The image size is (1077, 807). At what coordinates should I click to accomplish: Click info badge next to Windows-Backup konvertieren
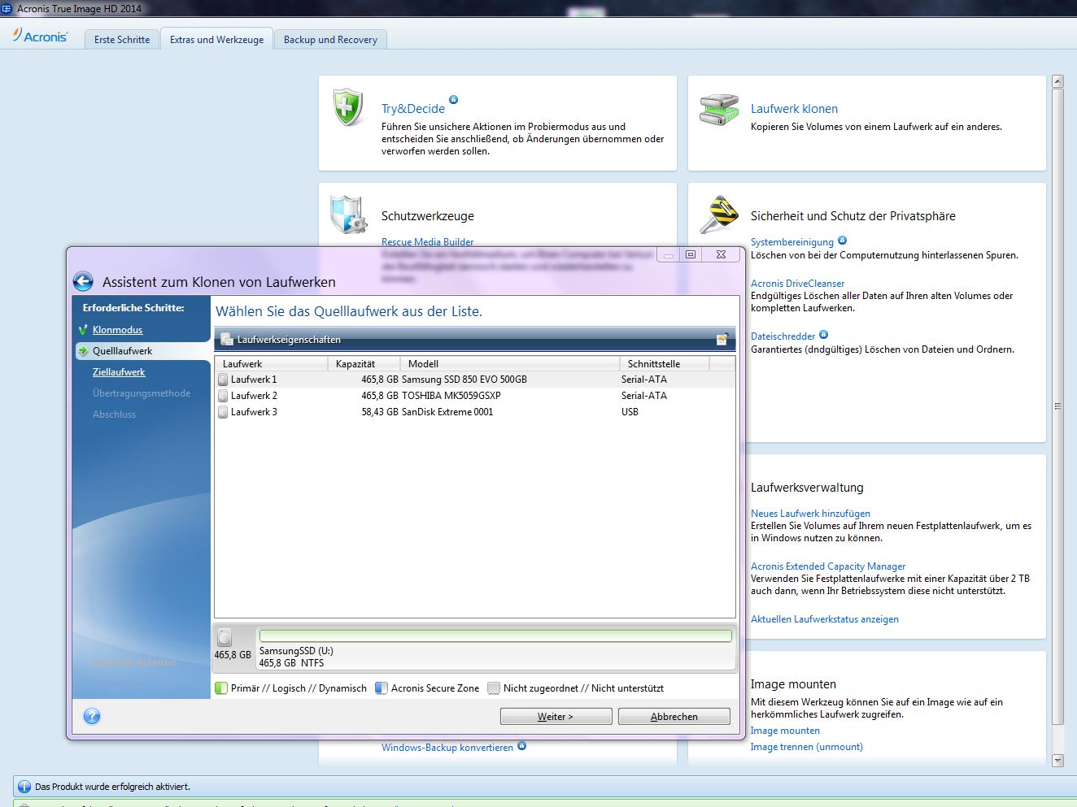pyautogui.click(x=521, y=745)
